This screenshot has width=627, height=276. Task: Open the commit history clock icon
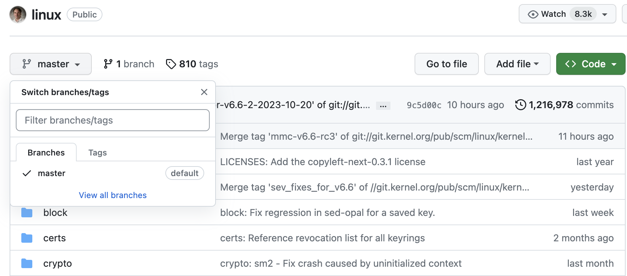[520, 105]
